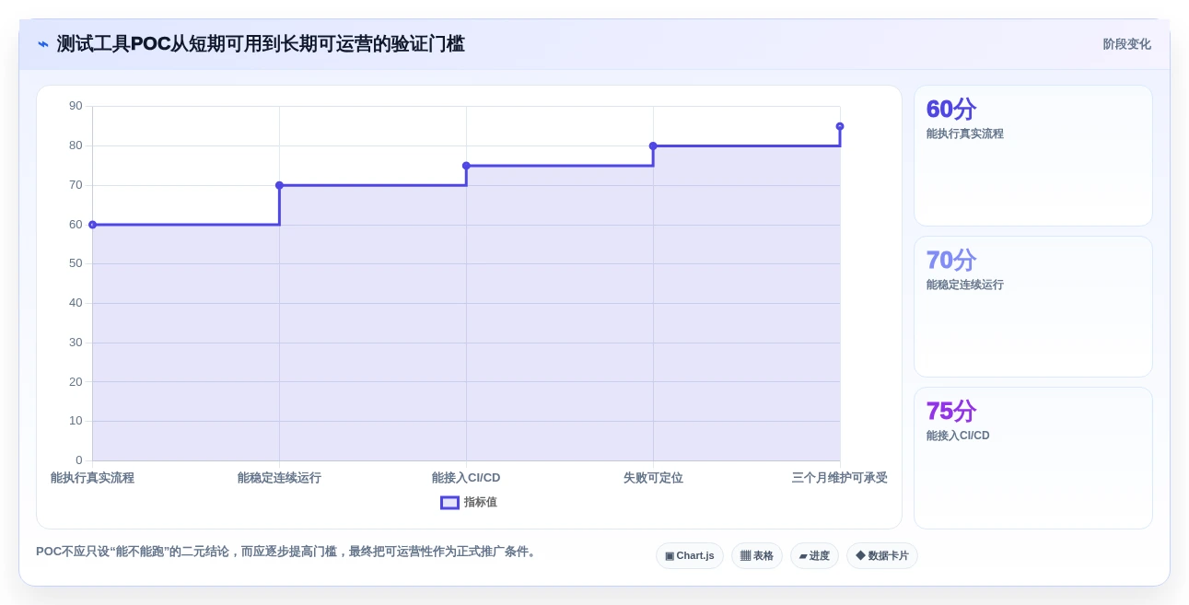The image size is (1189, 605).
Task: Click the data point at 三个月维护可承受
Action: (840, 126)
